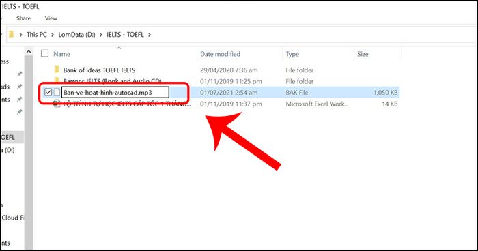This screenshot has height=251, width=478.
Task: Sort by Name column header
Action: 62,54
